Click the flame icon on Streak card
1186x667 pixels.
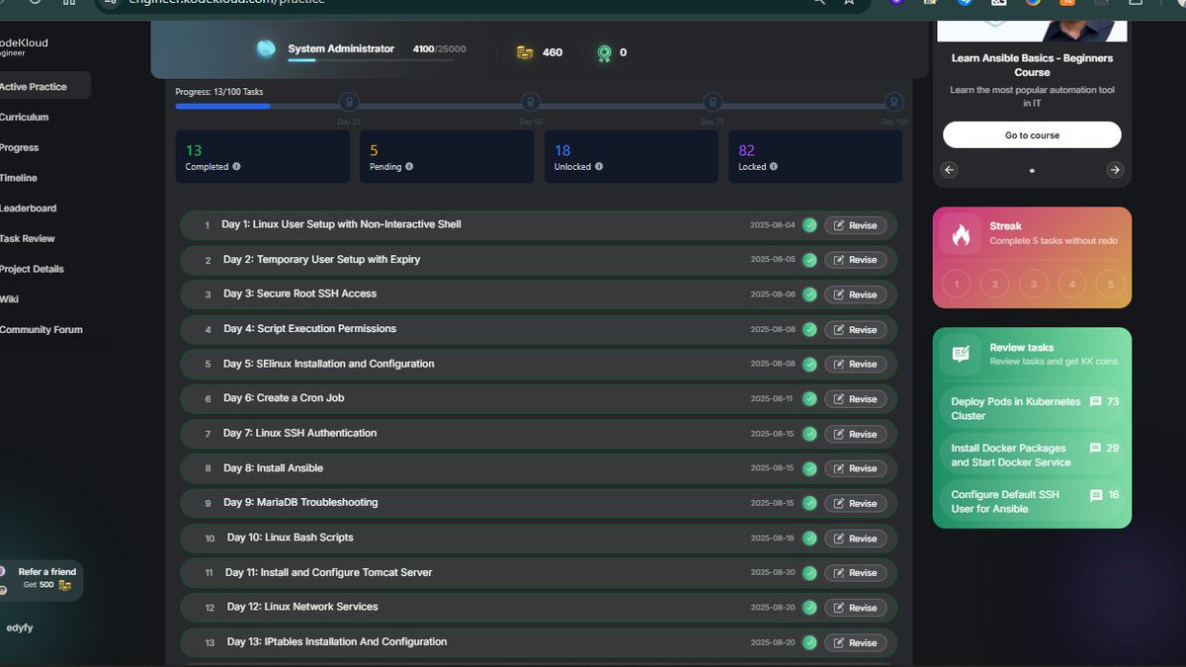[x=961, y=234]
